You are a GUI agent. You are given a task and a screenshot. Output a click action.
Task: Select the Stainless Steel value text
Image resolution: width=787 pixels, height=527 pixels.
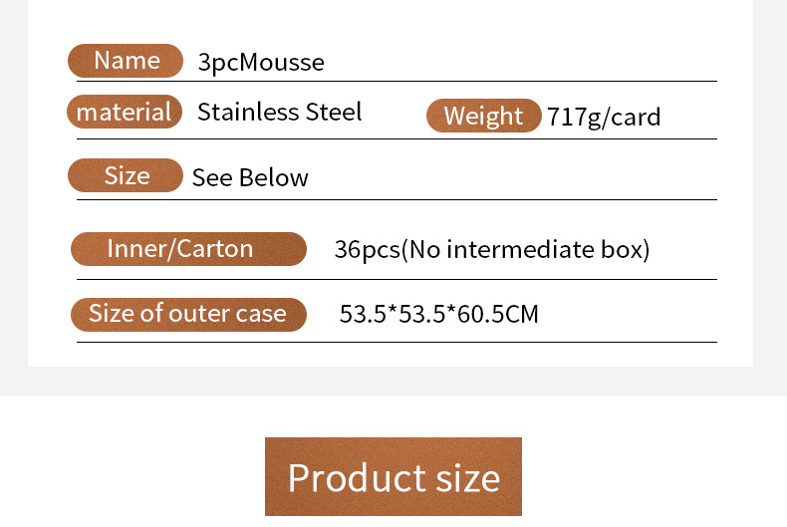(x=279, y=112)
